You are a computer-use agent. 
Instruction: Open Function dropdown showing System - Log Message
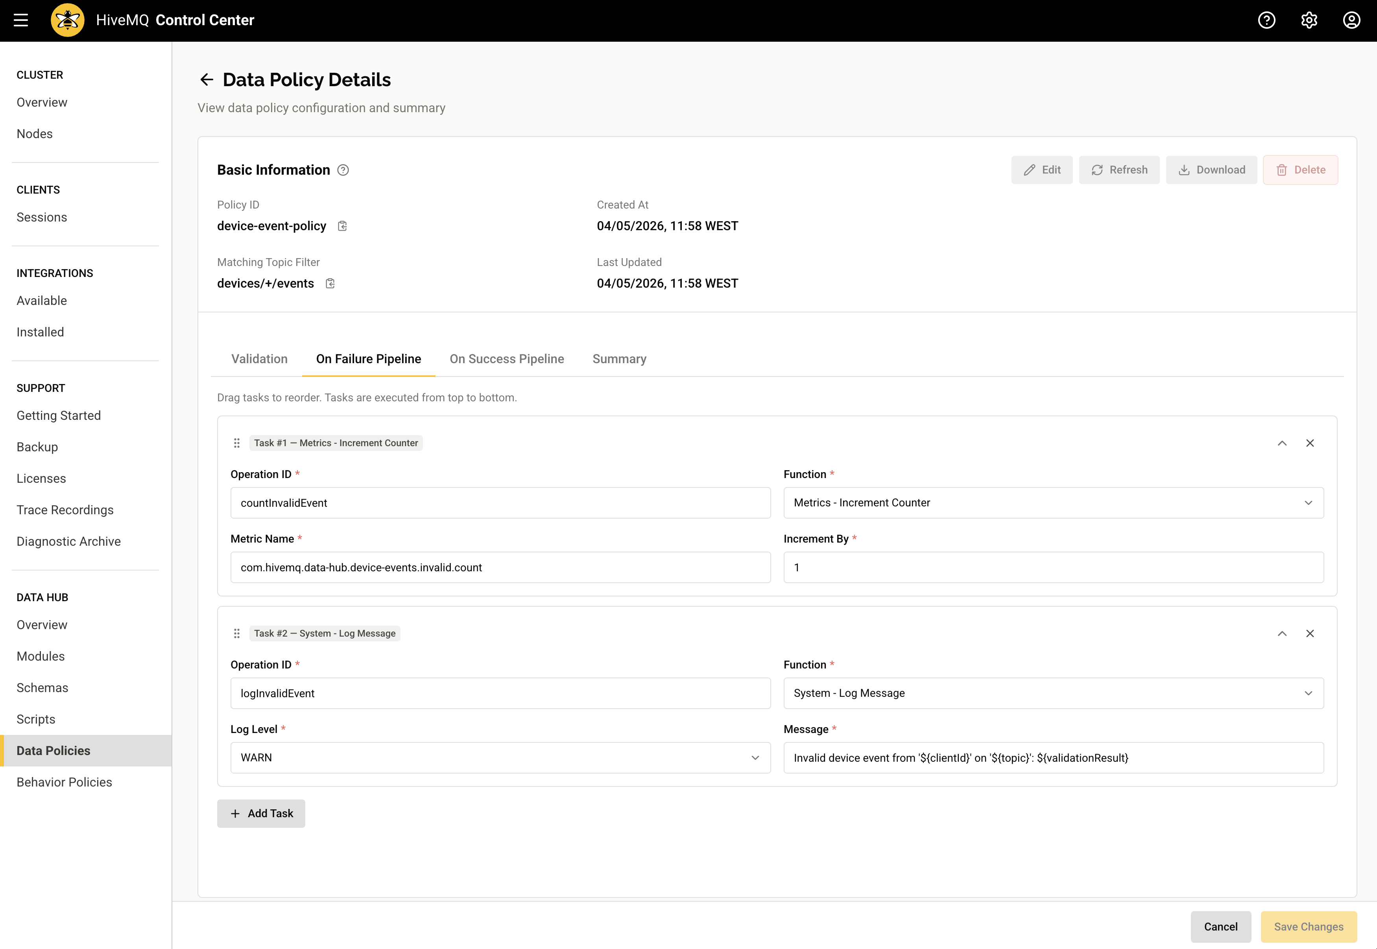(x=1053, y=693)
